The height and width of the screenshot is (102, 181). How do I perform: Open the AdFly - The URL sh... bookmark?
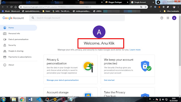tap(61, 11)
